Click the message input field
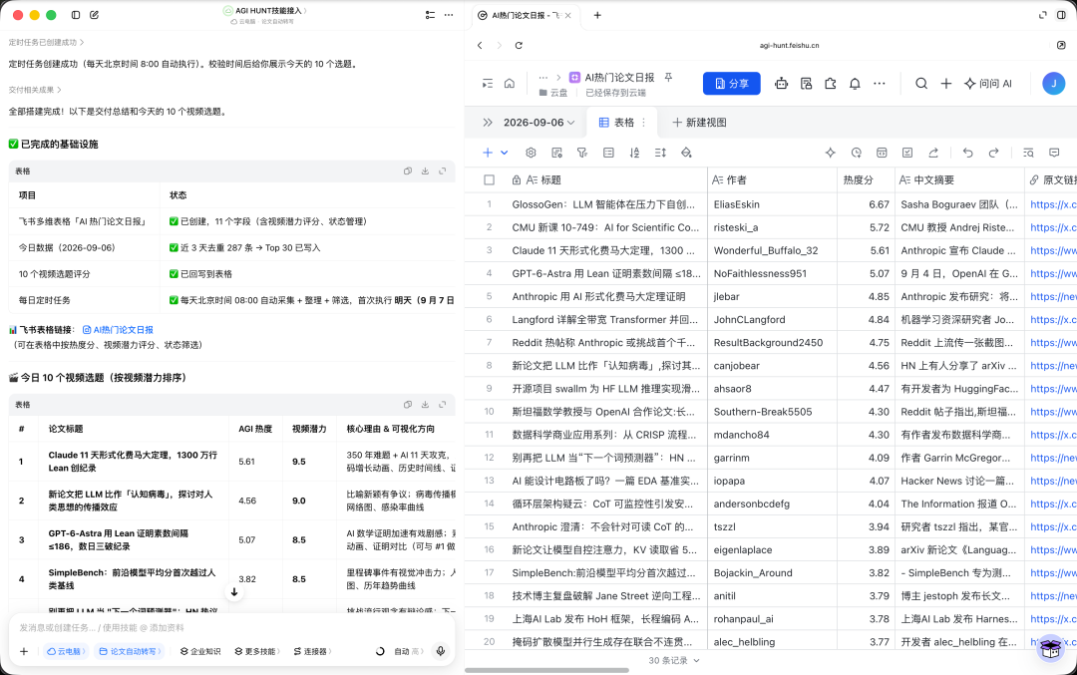 (x=231, y=627)
